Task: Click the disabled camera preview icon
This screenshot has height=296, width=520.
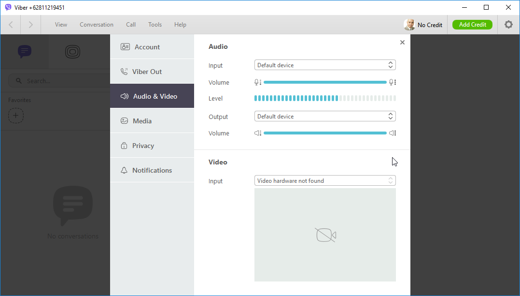Action: [325, 235]
